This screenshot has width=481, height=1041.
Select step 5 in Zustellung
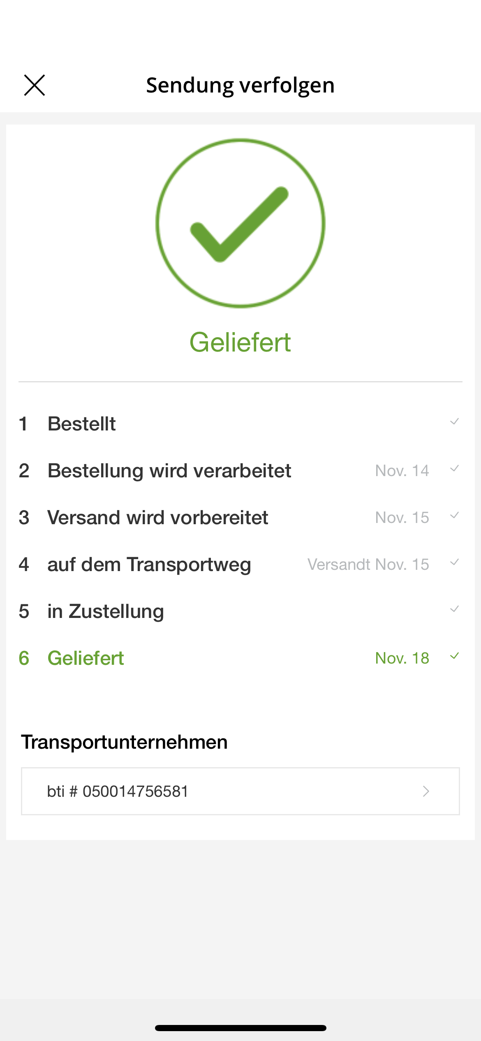pos(105,611)
